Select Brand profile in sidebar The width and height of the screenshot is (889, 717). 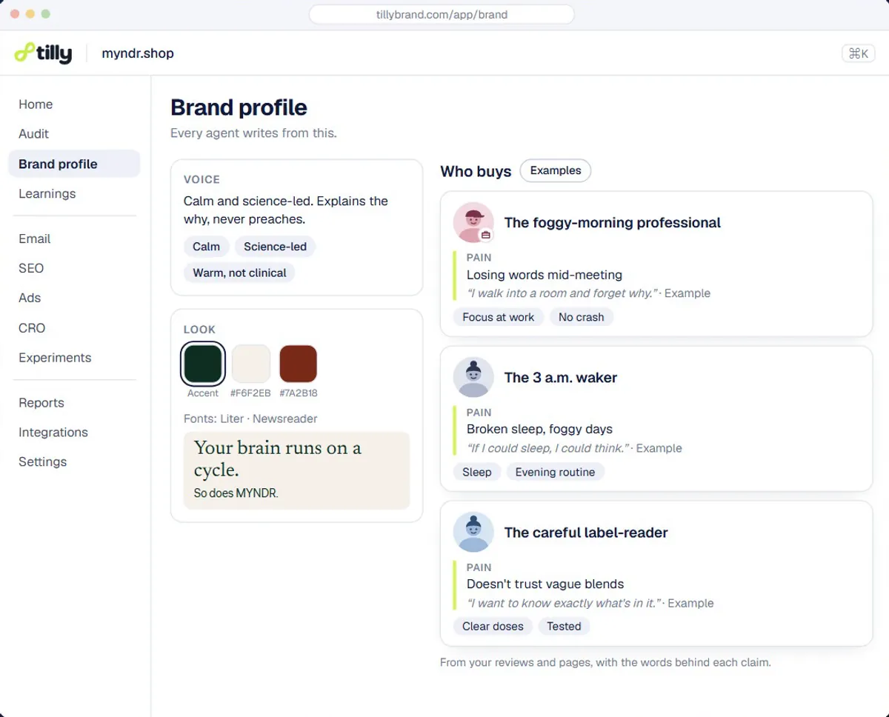74,164
